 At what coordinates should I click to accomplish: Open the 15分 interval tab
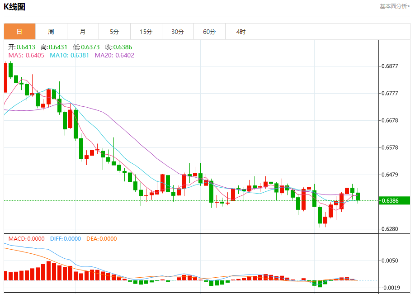[x=146, y=32]
